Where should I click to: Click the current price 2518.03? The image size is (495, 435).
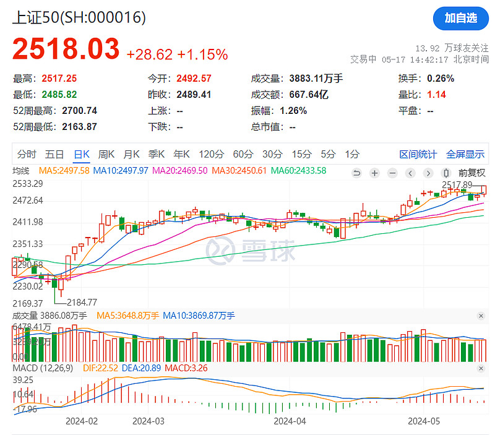click(66, 49)
